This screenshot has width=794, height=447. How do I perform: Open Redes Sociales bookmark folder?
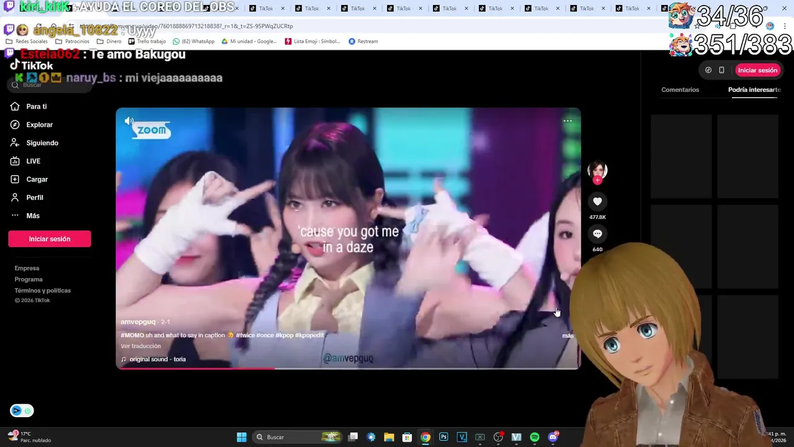pyautogui.click(x=27, y=42)
